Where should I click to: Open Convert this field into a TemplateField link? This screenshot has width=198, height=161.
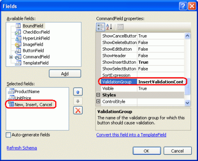pos(131,135)
